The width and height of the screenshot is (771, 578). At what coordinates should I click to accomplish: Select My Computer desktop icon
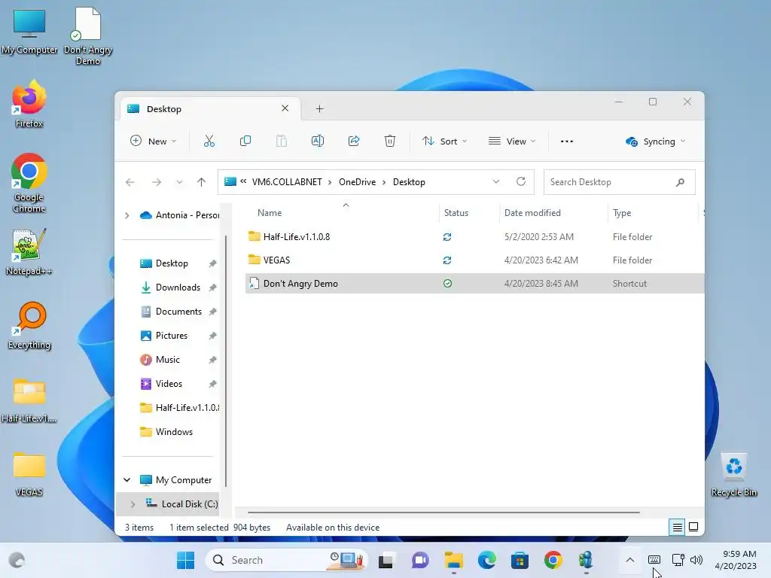[x=29, y=32]
